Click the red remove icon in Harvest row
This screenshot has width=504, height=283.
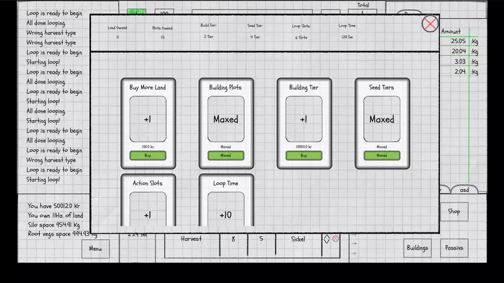[x=336, y=239]
